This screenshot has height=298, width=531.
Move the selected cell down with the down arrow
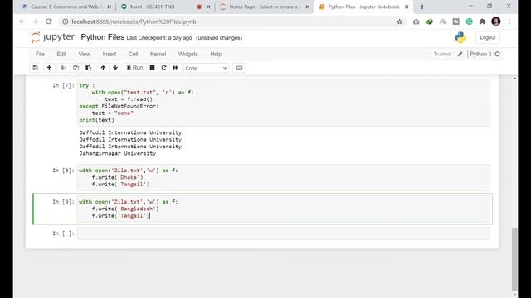tap(115, 68)
